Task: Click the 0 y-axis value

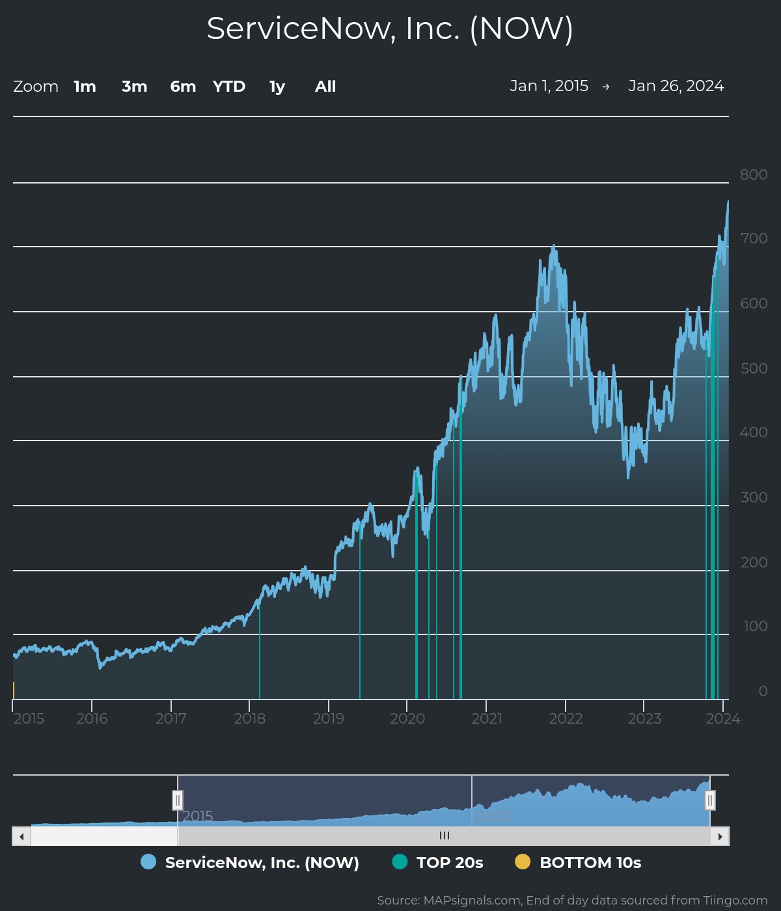Action: pos(763,691)
